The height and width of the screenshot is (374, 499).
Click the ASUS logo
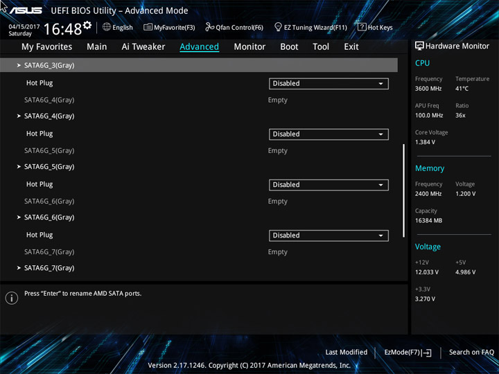[x=26, y=10]
